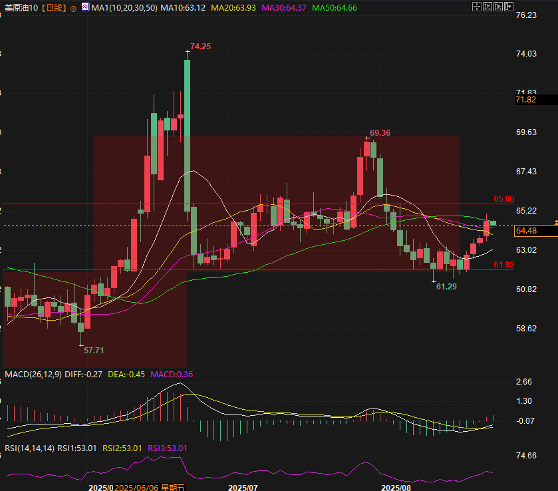
Task: Click the orange arrow marker at right edge
Action: tap(556, 222)
